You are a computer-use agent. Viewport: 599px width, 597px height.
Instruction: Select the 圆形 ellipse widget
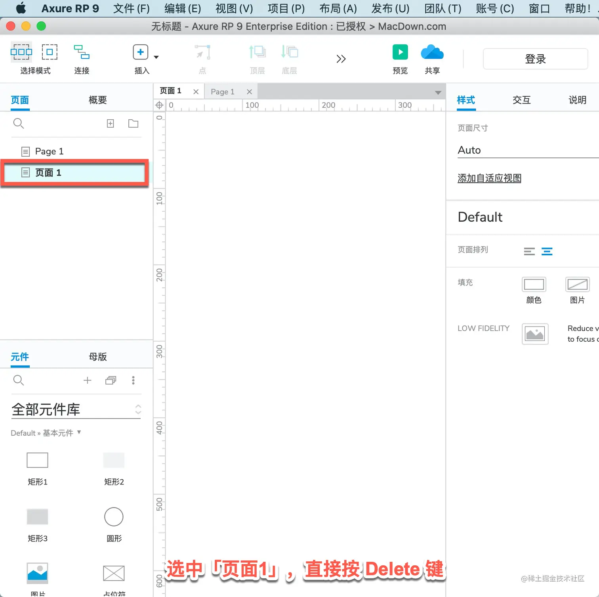(114, 517)
